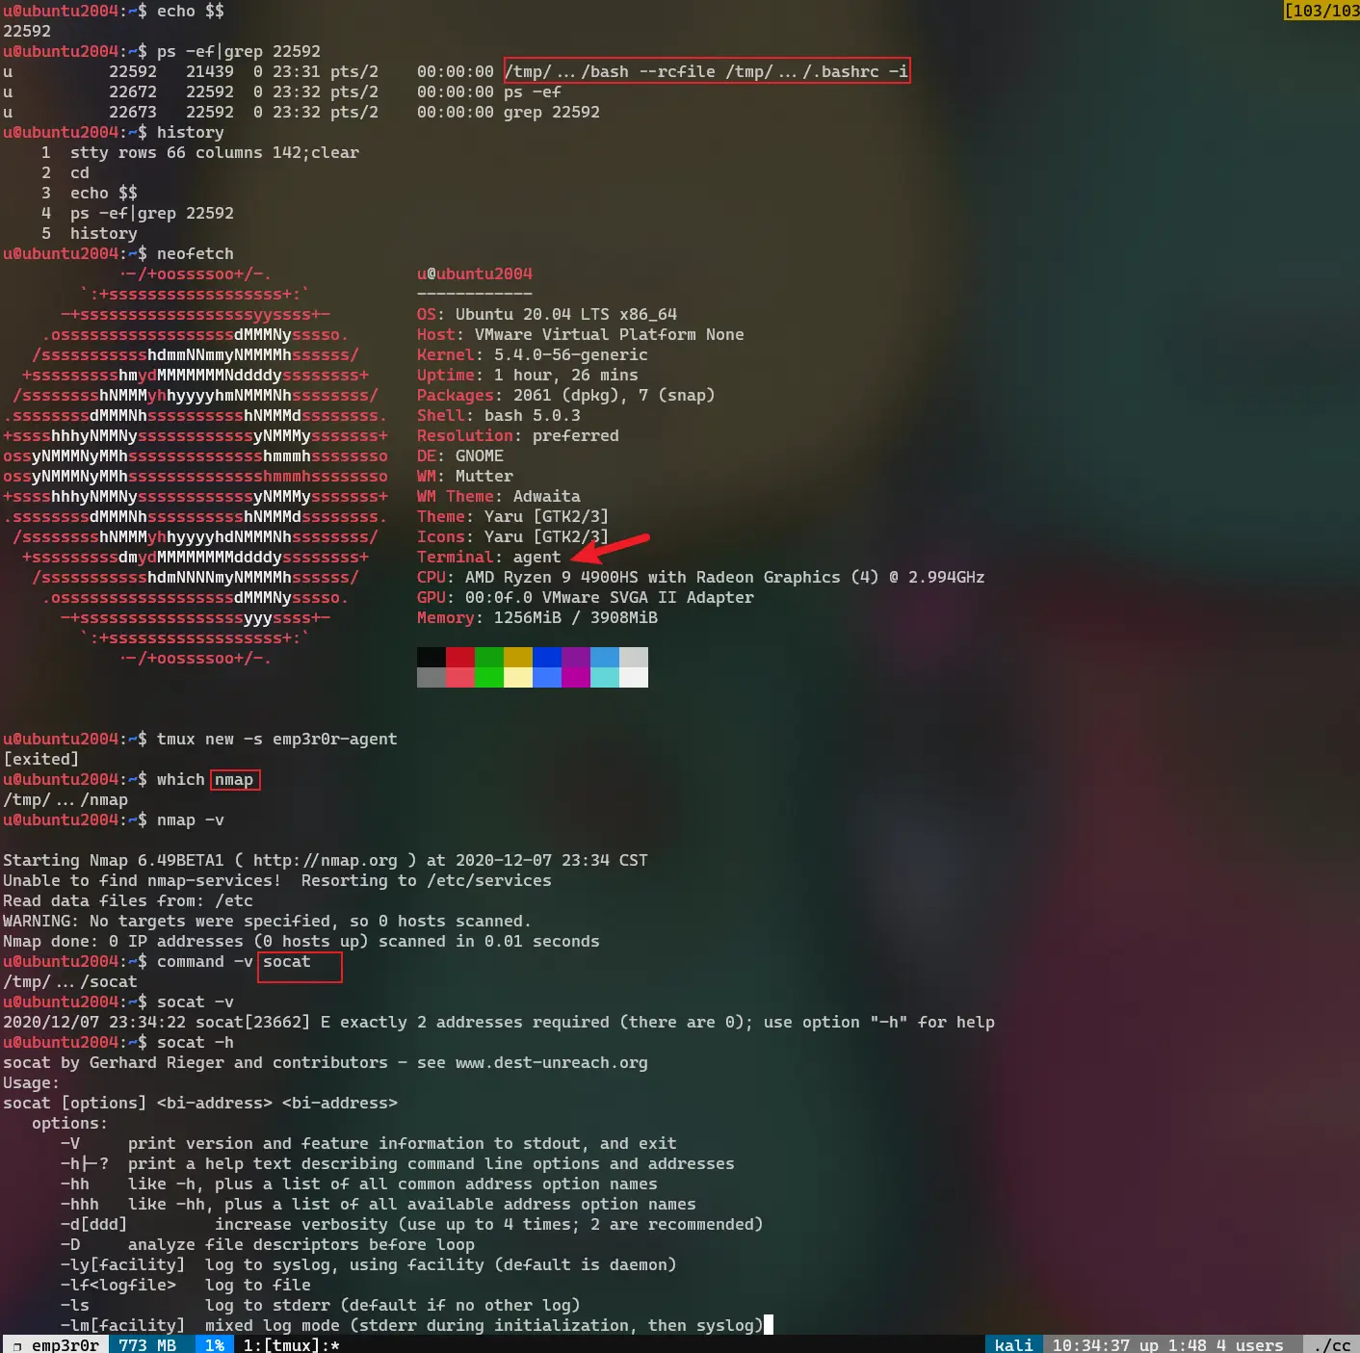Click the highlighted bash --rcfile process command
This screenshot has height=1353, width=1360.
(707, 70)
